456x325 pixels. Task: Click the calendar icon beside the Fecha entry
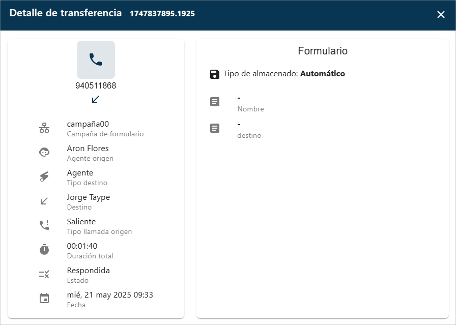point(45,298)
